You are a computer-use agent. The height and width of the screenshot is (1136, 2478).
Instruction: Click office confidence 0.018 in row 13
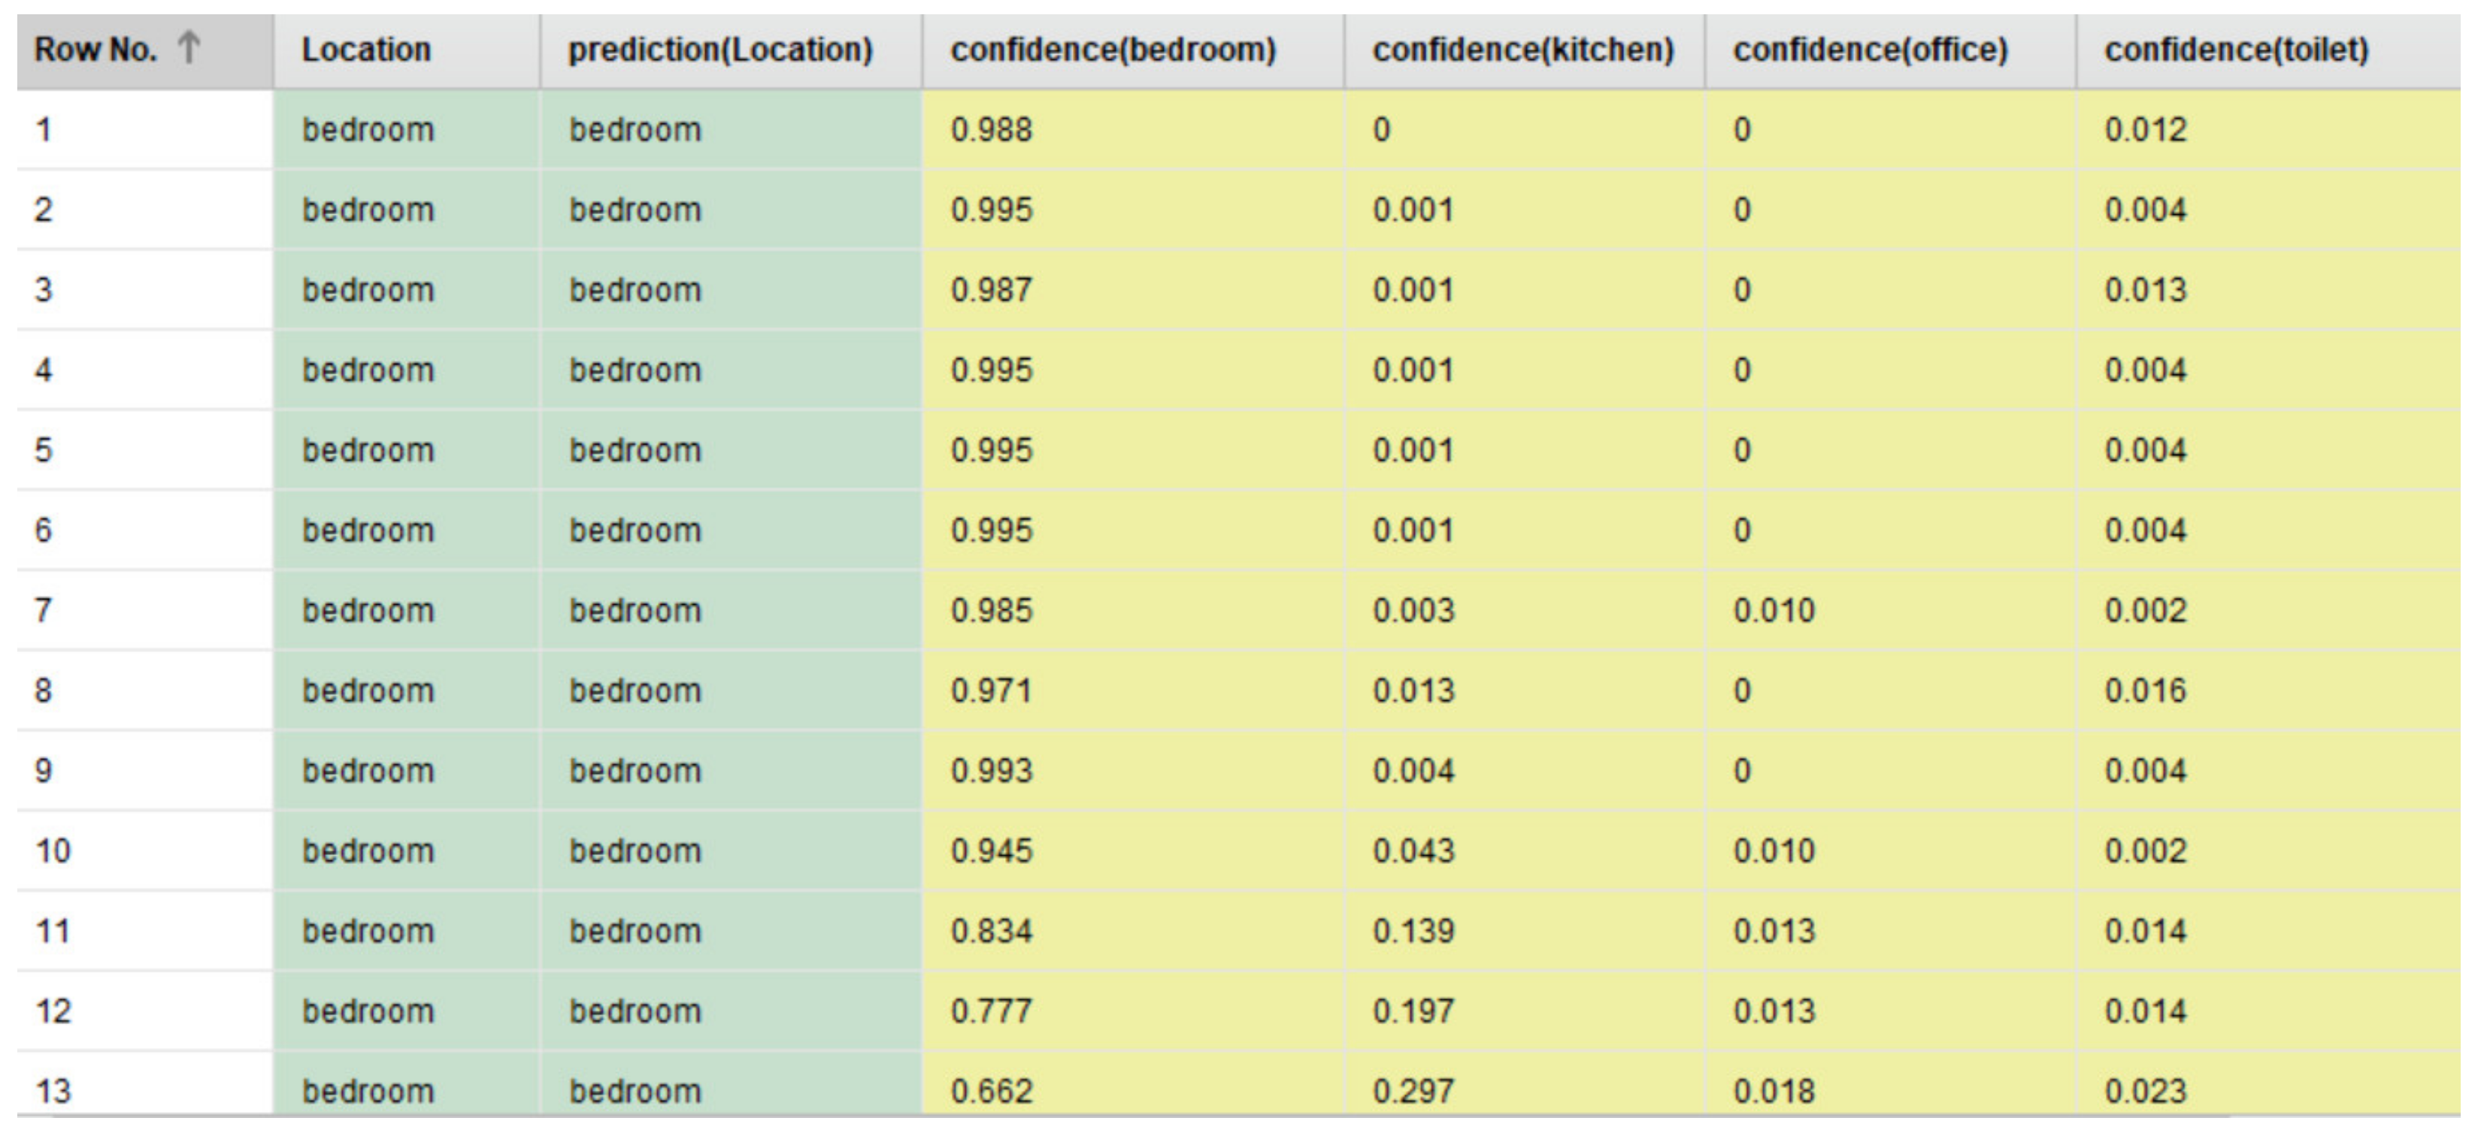point(1774,1091)
